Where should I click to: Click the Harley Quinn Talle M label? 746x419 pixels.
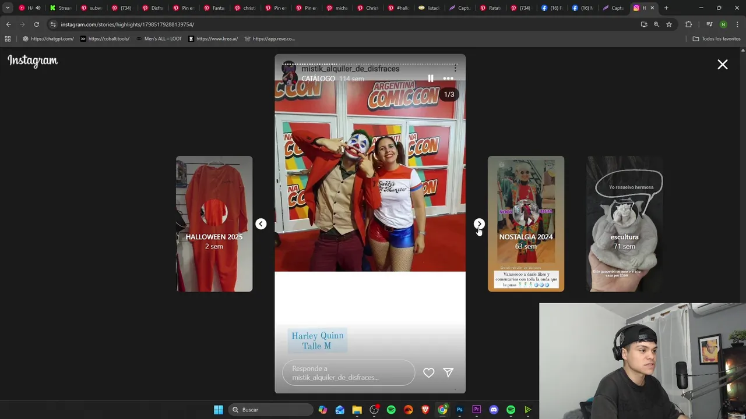318,340
